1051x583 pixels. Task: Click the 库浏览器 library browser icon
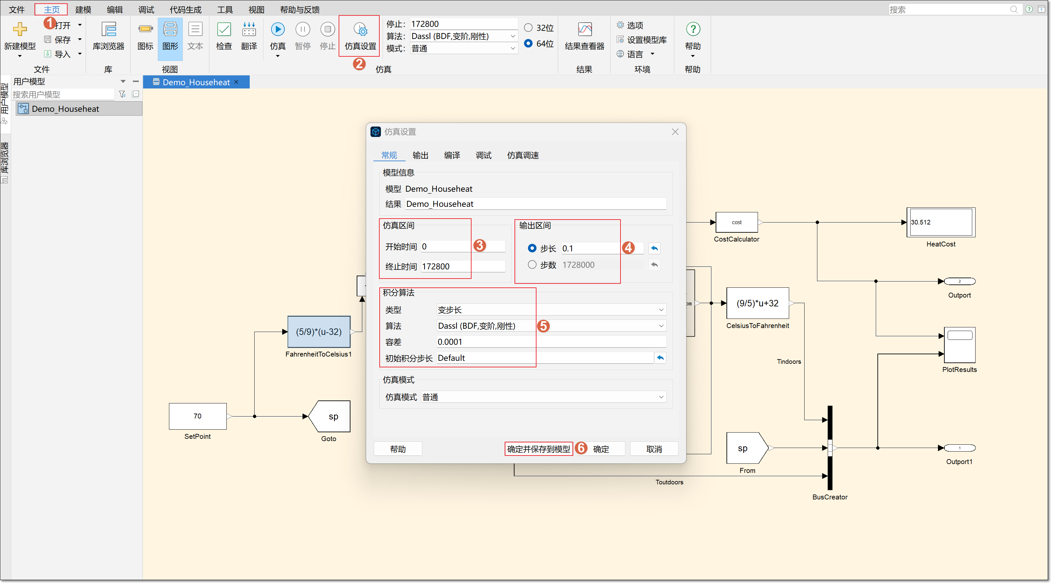tap(108, 30)
